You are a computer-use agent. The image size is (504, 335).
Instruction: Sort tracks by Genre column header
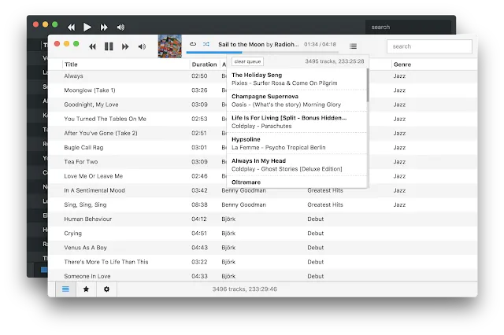[402, 64]
